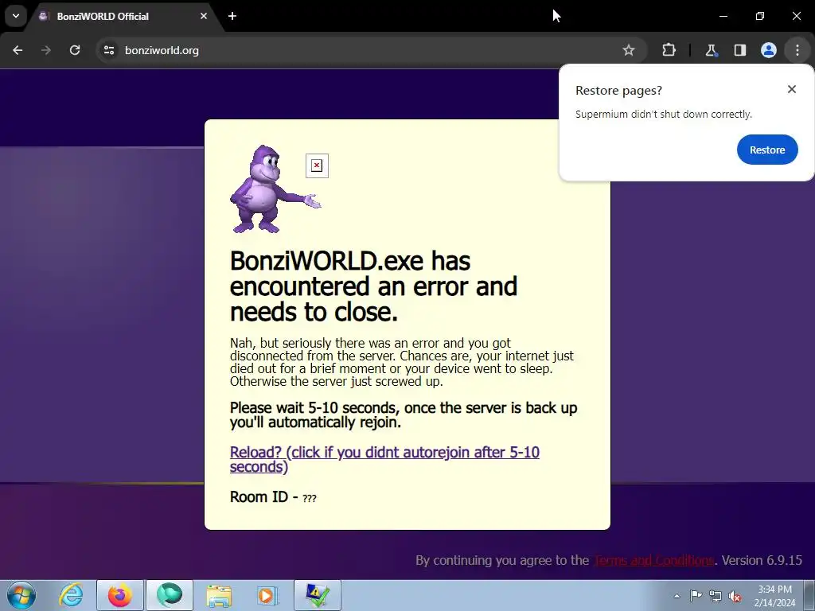Show hidden system tray icons
815x611 pixels.
[x=677, y=596]
